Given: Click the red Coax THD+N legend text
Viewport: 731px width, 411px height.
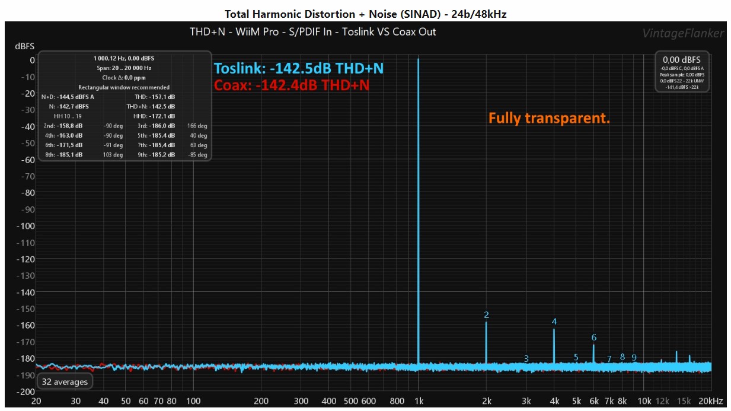Looking at the screenshot, I should coord(292,85).
